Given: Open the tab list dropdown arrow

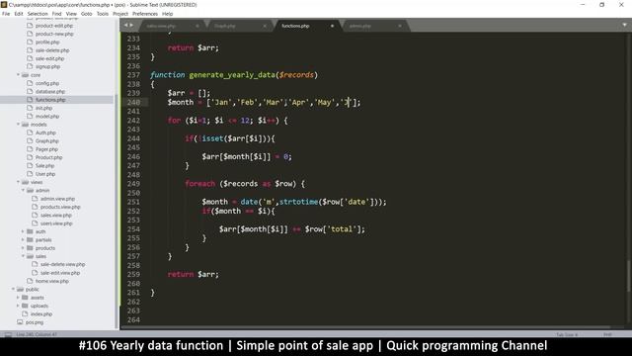Looking at the screenshot, I should coord(624,25).
